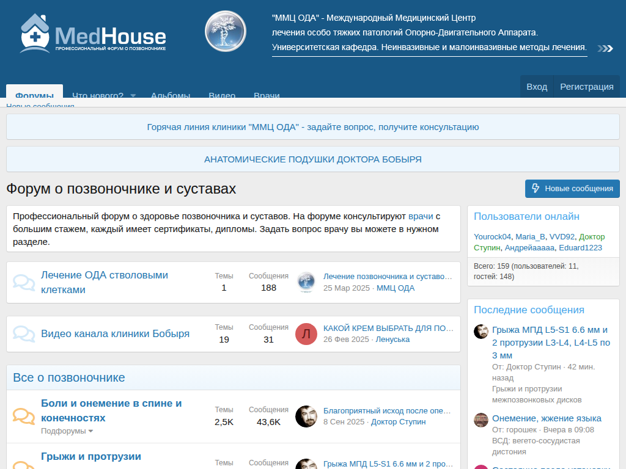The image size is (626, 469).
Task: Click speech bubble icon beside Видео канала клиники Бобыря
Action: coord(24,334)
